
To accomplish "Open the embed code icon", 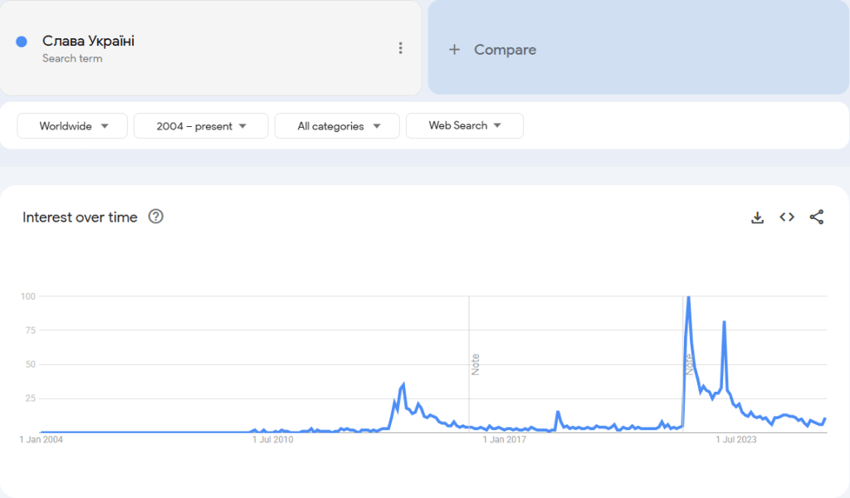I will (787, 217).
